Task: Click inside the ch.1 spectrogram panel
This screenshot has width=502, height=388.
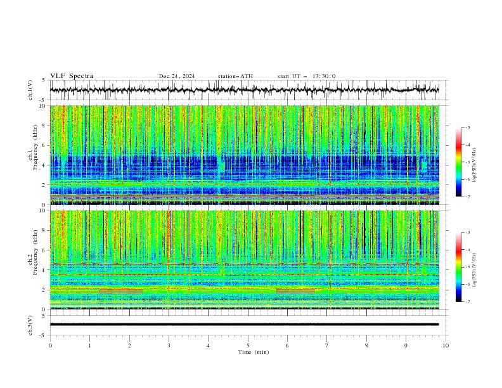Action: [x=245, y=155]
